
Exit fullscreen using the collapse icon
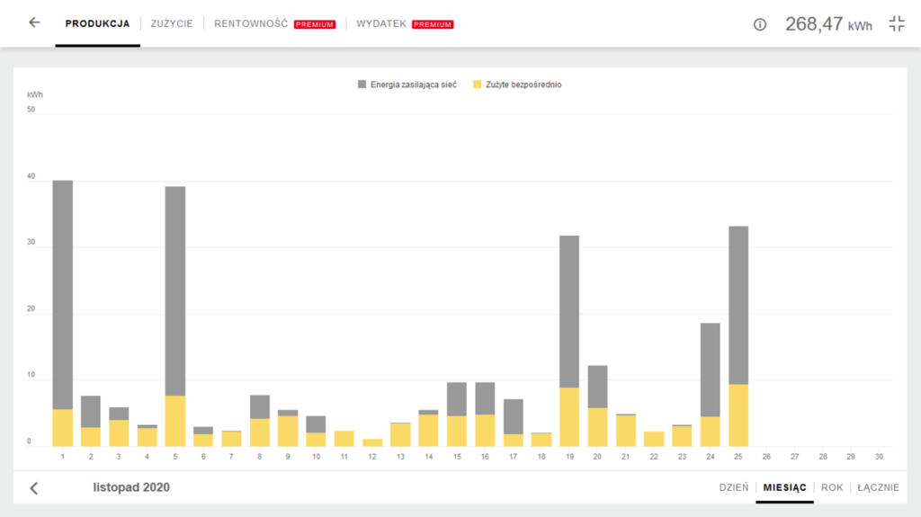point(896,24)
